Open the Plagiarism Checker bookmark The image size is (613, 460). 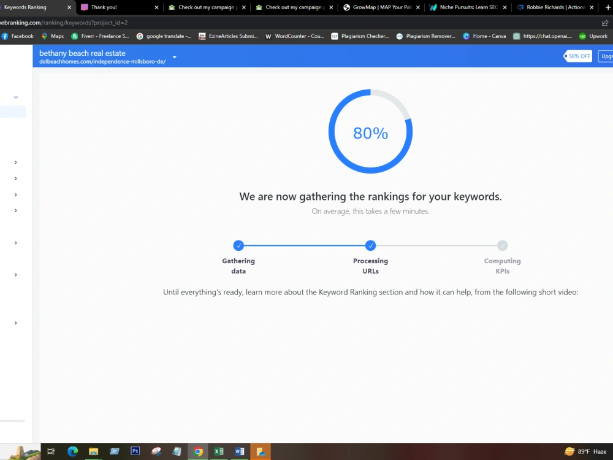point(360,36)
